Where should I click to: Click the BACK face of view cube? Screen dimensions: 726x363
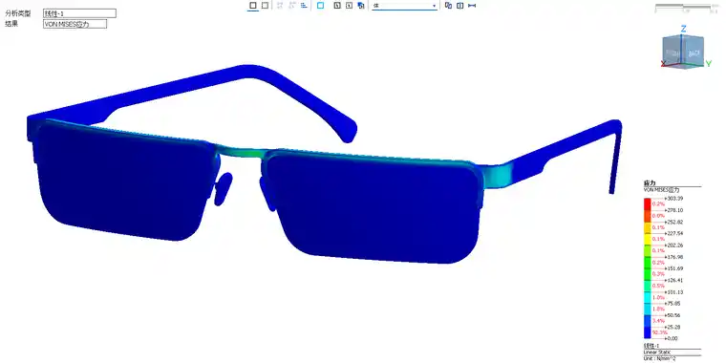tap(694, 53)
